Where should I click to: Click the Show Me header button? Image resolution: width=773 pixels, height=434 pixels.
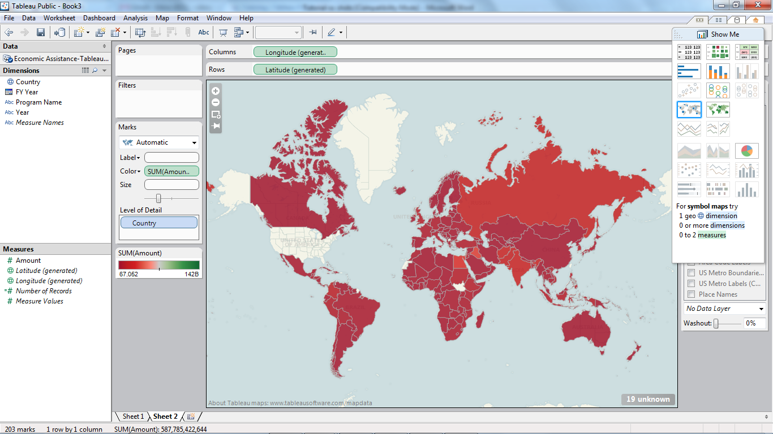(x=718, y=34)
